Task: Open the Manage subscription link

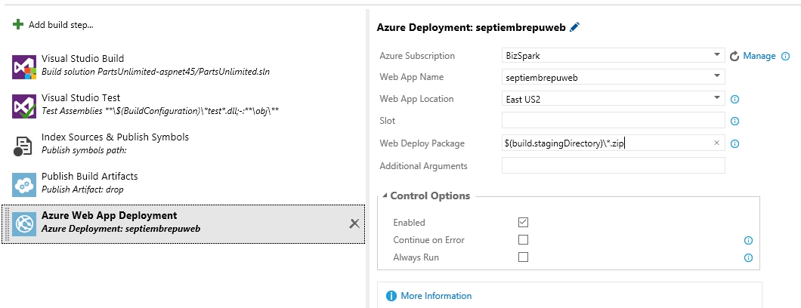Action: (x=759, y=56)
